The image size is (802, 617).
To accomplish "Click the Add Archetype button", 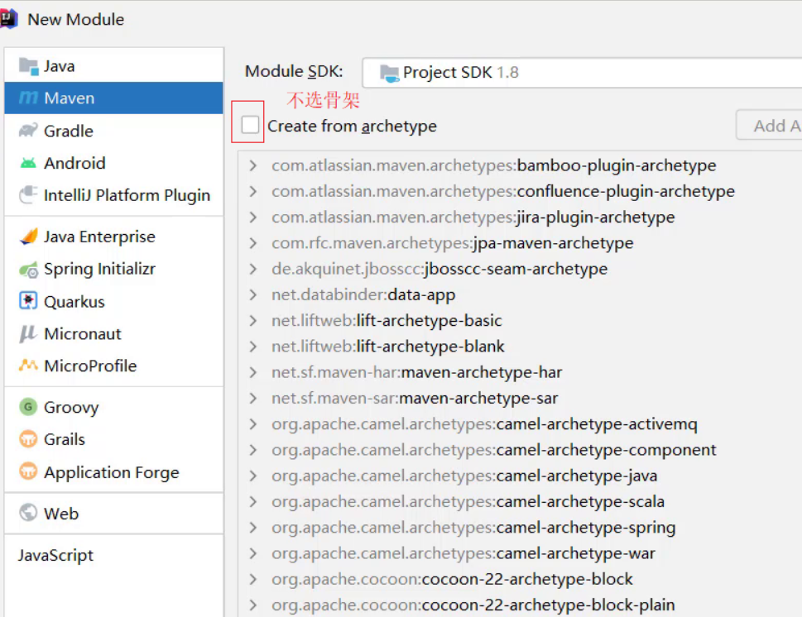I will [x=769, y=125].
